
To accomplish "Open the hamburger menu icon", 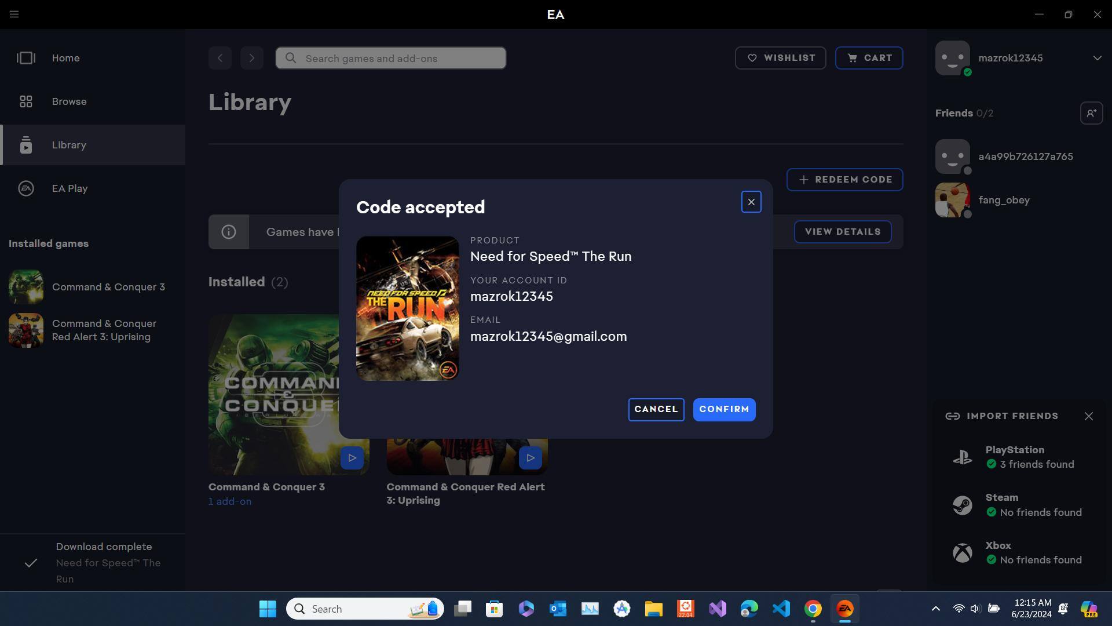I will pyautogui.click(x=14, y=14).
